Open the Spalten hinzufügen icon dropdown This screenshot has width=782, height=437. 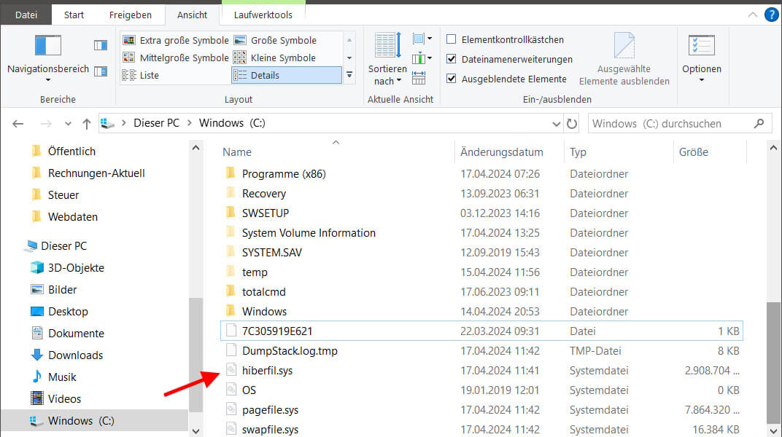pyautogui.click(x=422, y=58)
